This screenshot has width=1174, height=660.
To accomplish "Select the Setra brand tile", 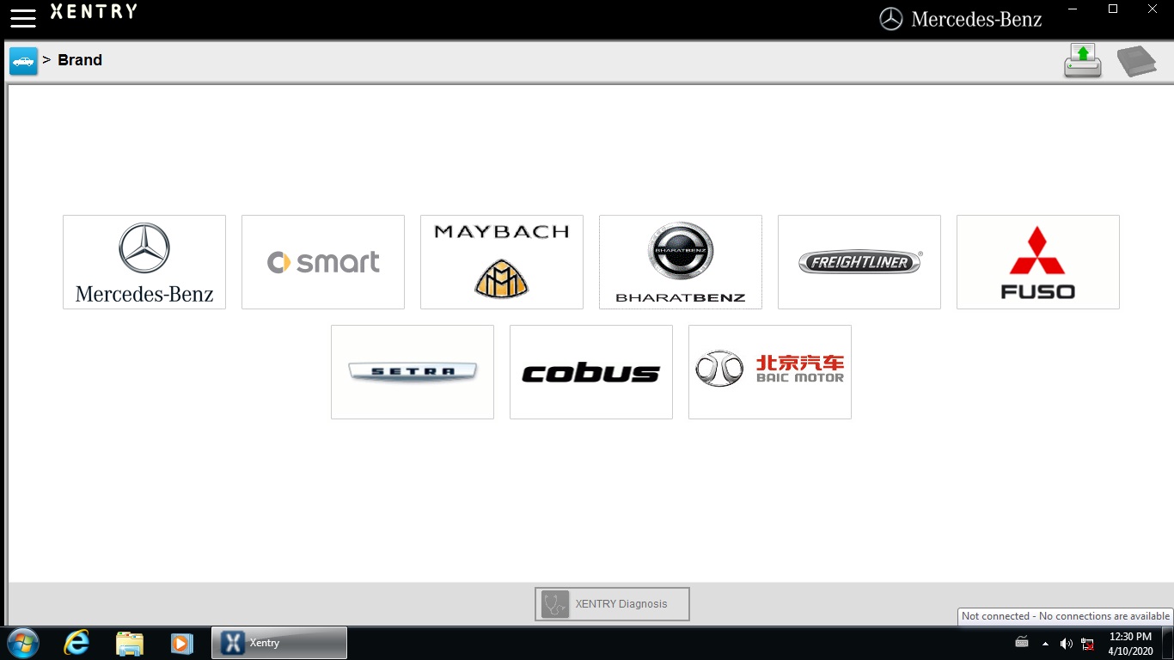I will 413,372.
